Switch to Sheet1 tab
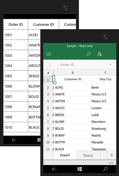This screenshot has height=176, width=119. 65,155
